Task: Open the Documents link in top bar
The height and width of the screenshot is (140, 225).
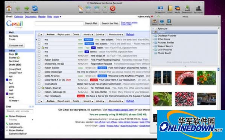Action: [31, 16]
